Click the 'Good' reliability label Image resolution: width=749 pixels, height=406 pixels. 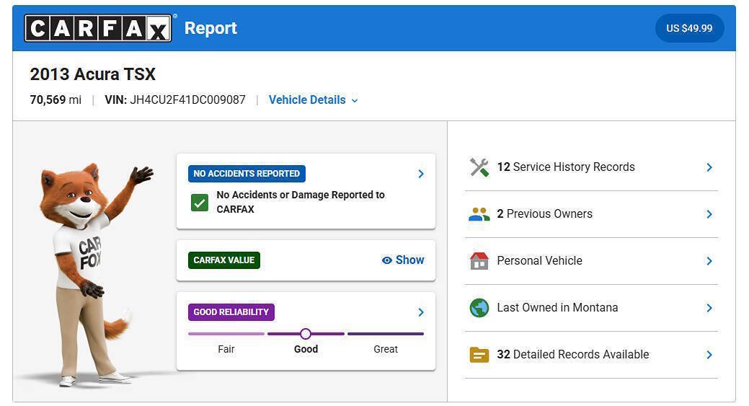pos(306,349)
